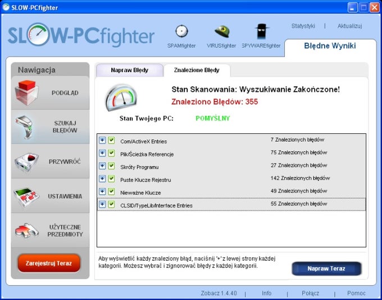Screen dimensions: 382x300
Task: Click the Znaleziono Błędów: 355 text
Action: pos(215,101)
